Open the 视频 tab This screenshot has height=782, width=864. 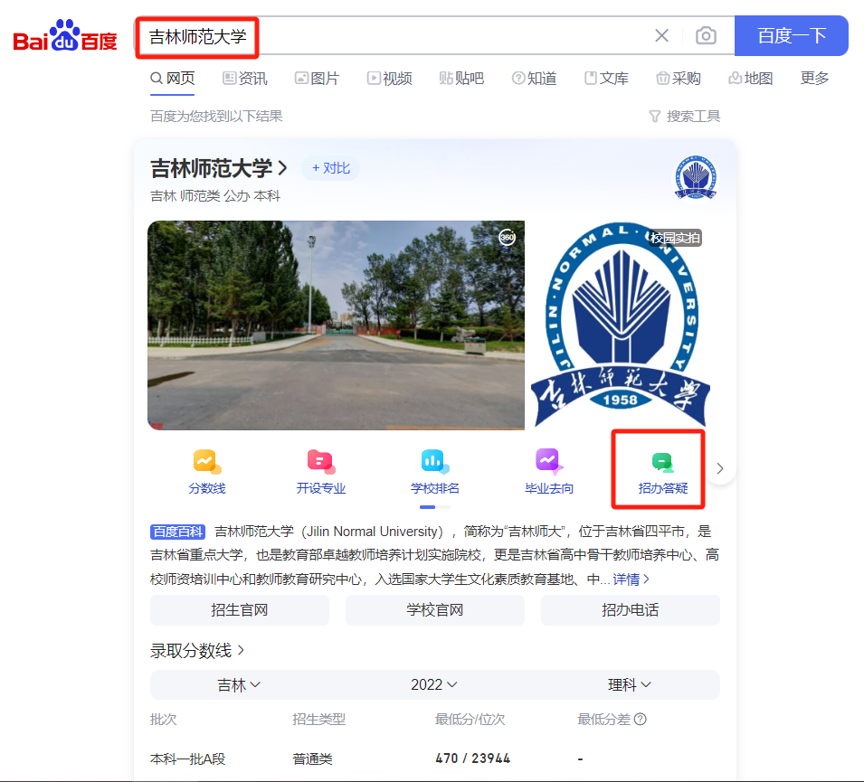click(x=390, y=78)
